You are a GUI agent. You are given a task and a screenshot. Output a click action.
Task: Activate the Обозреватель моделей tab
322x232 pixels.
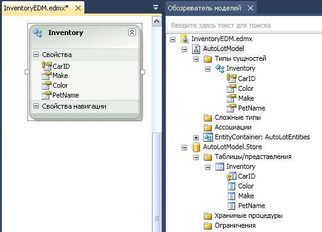(211, 8)
